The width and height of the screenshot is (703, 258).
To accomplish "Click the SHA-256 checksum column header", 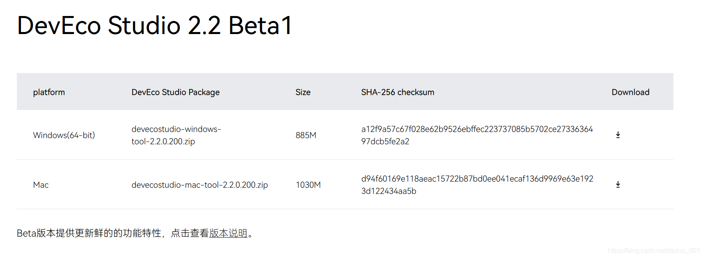I will point(397,92).
